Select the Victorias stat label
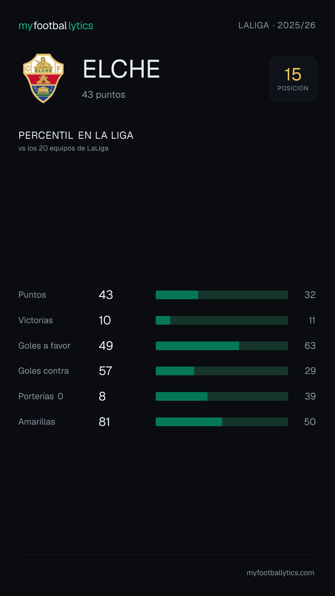Image resolution: width=335 pixels, height=596 pixels. click(x=36, y=320)
